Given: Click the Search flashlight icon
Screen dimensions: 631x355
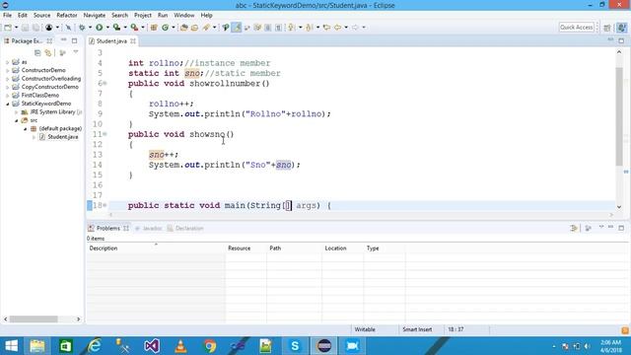Looking at the screenshot, I should [206, 28].
